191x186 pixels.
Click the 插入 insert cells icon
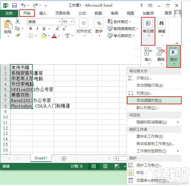(x=148, y=56)
